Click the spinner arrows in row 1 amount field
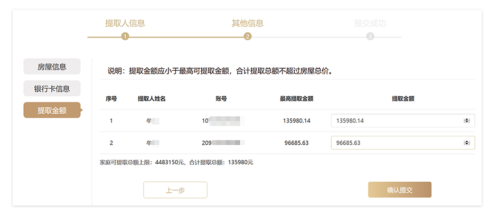The height and width of the screenshot is (224, 497). 466,121
